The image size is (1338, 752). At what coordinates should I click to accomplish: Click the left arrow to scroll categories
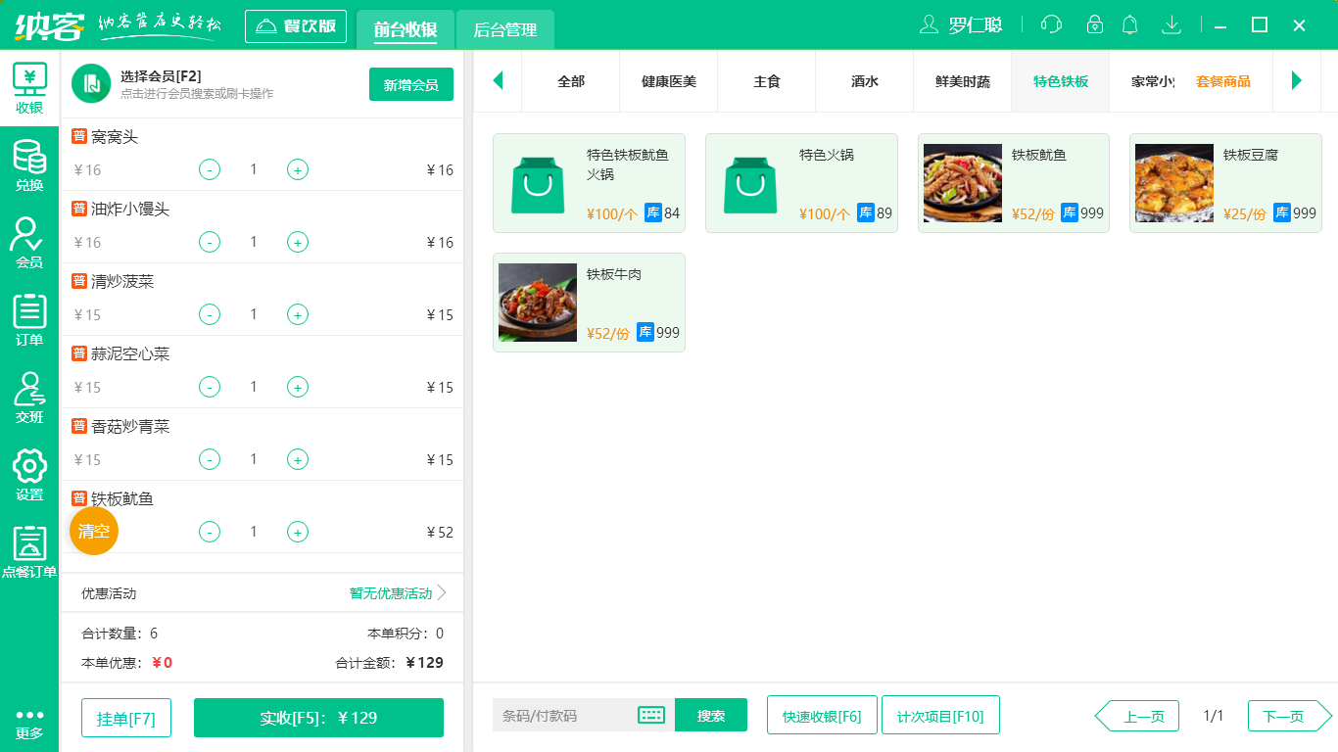pyautogui.click(x=498, y=81)
